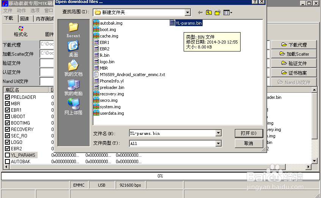Click the 取消 cancel button

[x=249, y=143]
